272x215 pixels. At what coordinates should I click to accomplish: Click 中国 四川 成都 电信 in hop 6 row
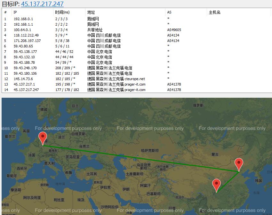coord(104,46)
